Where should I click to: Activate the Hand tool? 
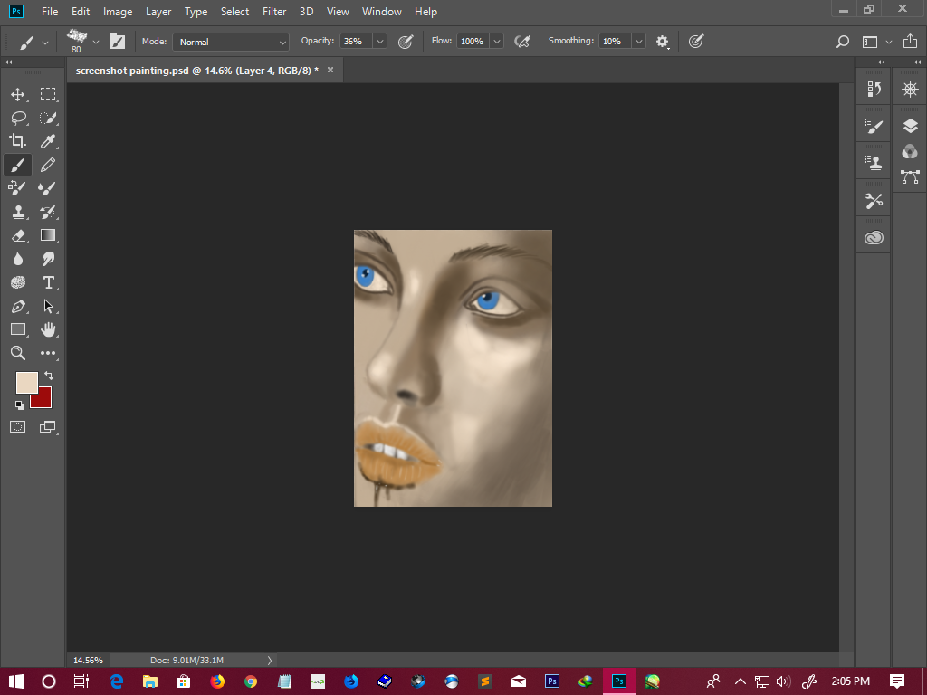click(x=48, y=329)
